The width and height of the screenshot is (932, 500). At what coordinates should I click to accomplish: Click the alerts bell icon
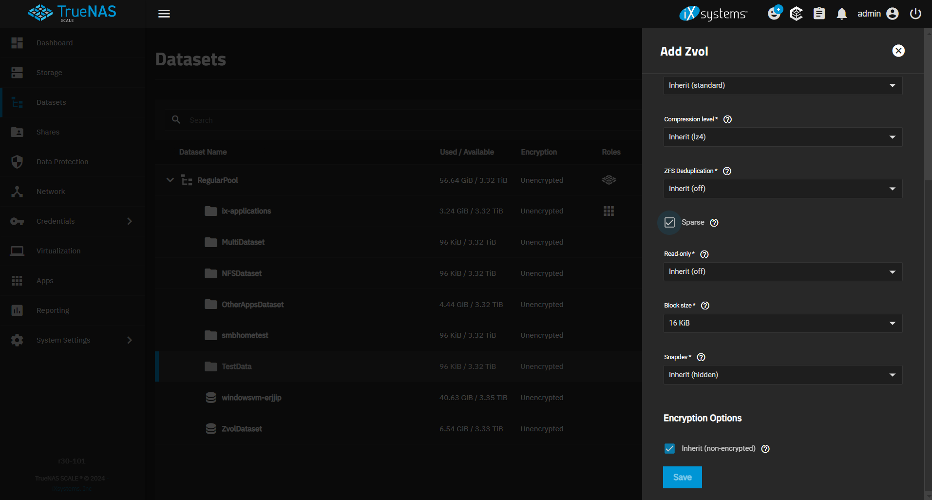[x=841, y=14]
